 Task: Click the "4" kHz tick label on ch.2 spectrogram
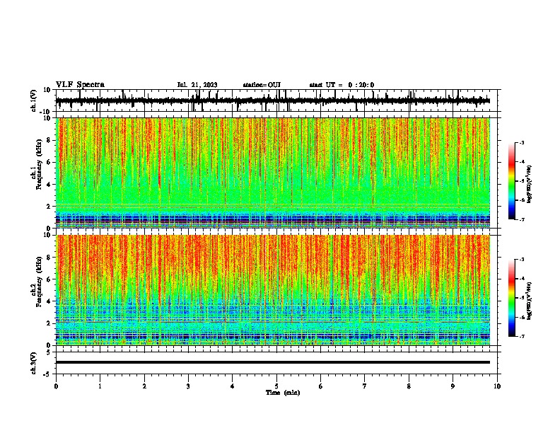pos(49,301)
